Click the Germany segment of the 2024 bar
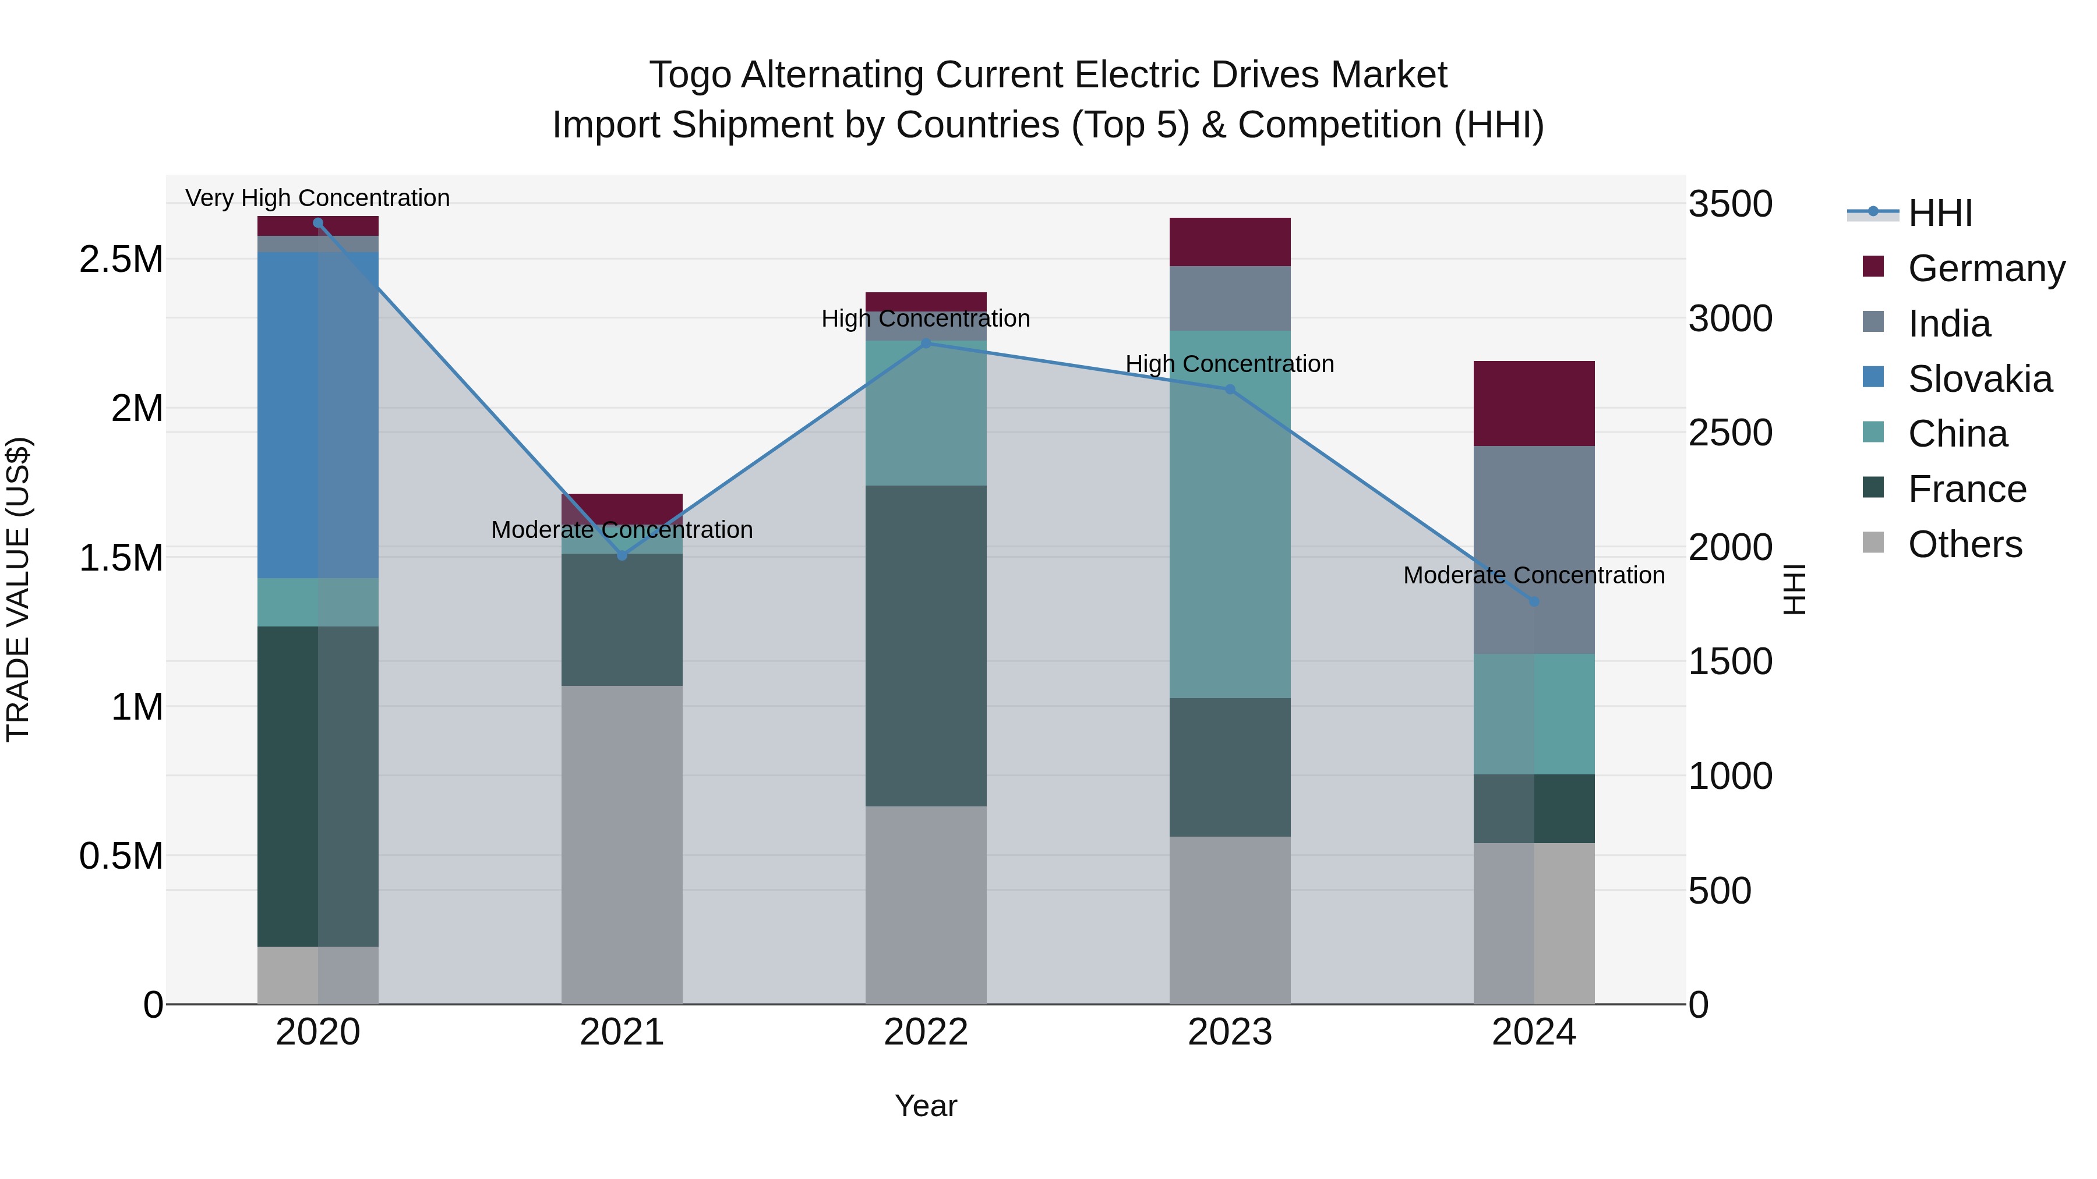Viewport: 2097px width, 1179px height. [x=1534, y=403]
